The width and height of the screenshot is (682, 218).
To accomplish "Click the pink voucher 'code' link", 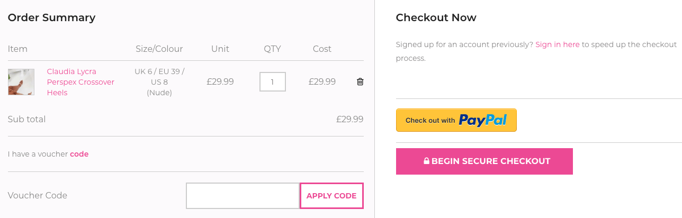I will point(79,155).
